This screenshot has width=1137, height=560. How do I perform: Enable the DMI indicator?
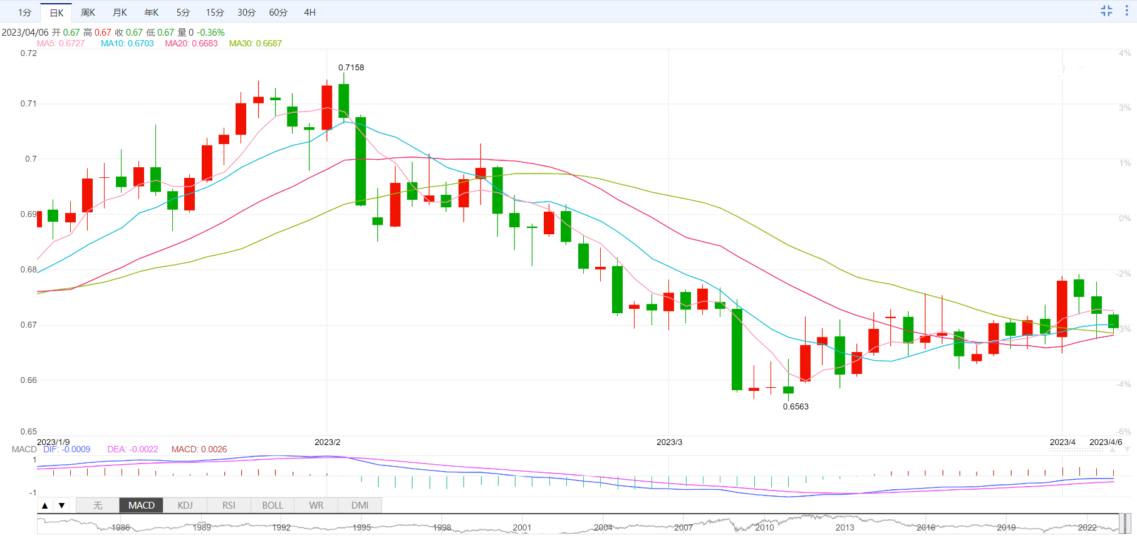point(360,506)
